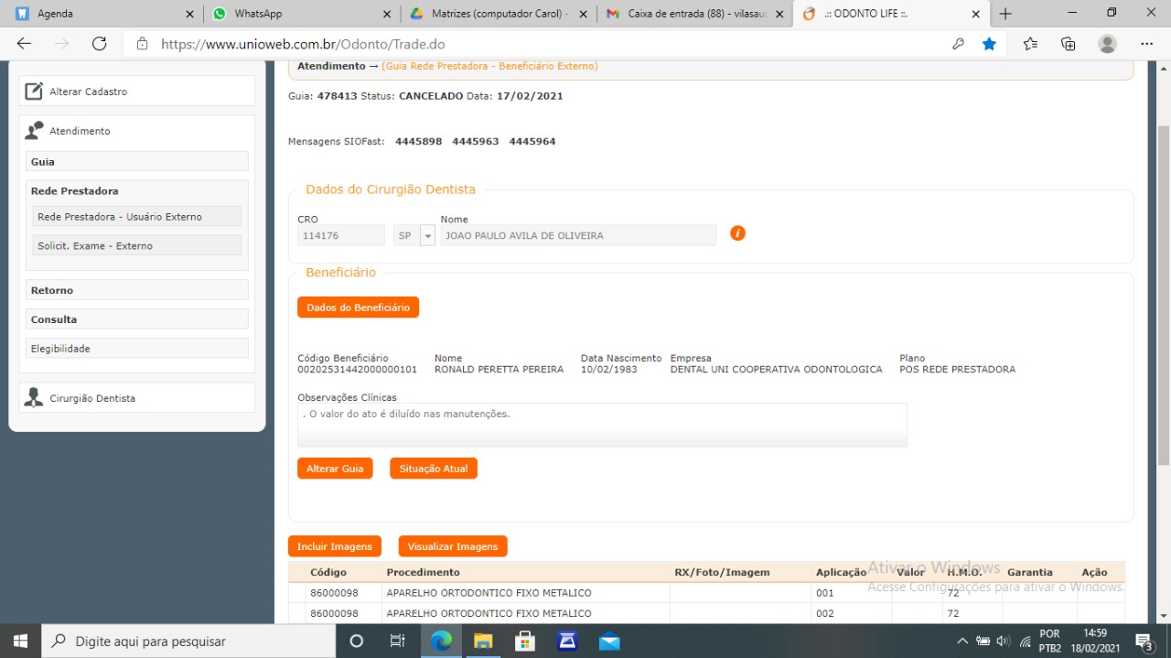The width and height of the screenshot is (1171, 658).
Task: Click the browser profile avatar
Action: coord(1108,44)
